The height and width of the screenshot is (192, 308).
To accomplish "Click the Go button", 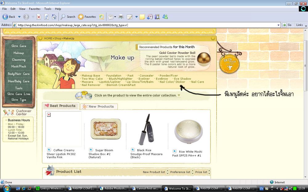I will (x=287, y=25).
